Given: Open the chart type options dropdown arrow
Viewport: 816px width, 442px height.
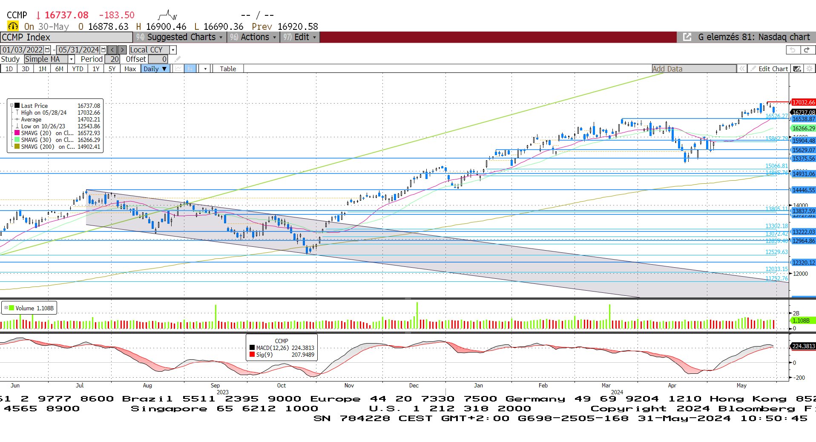Looking at the screenshot, I should coord(205,69).
